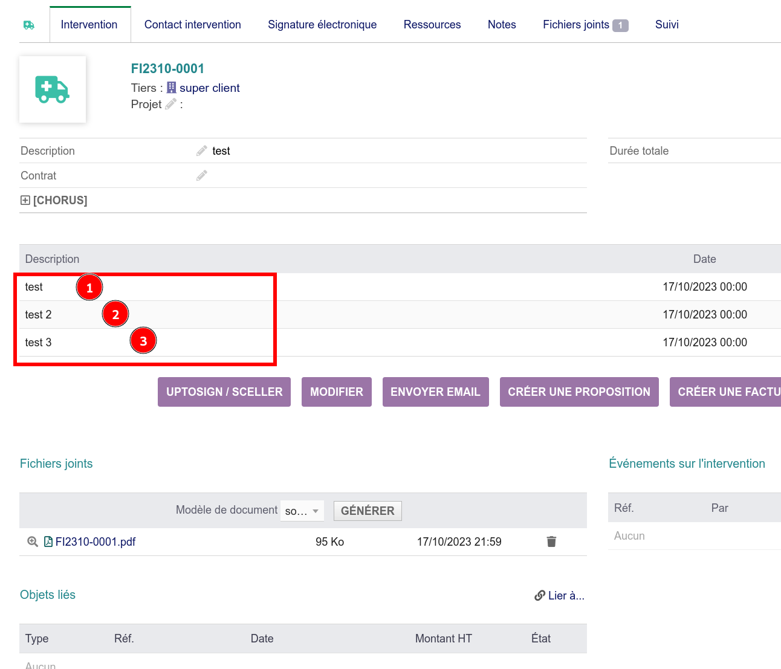The image size is (781, 669).
Task: Switch to the Notes tab
Action: point(502,24)
